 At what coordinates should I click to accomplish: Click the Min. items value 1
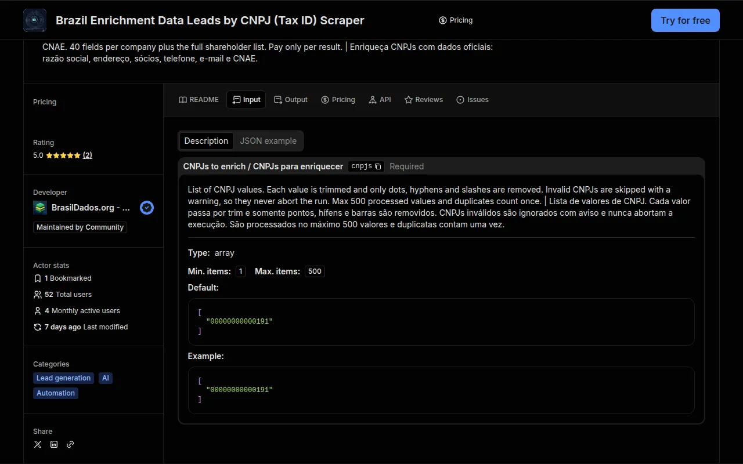[240, 271]
